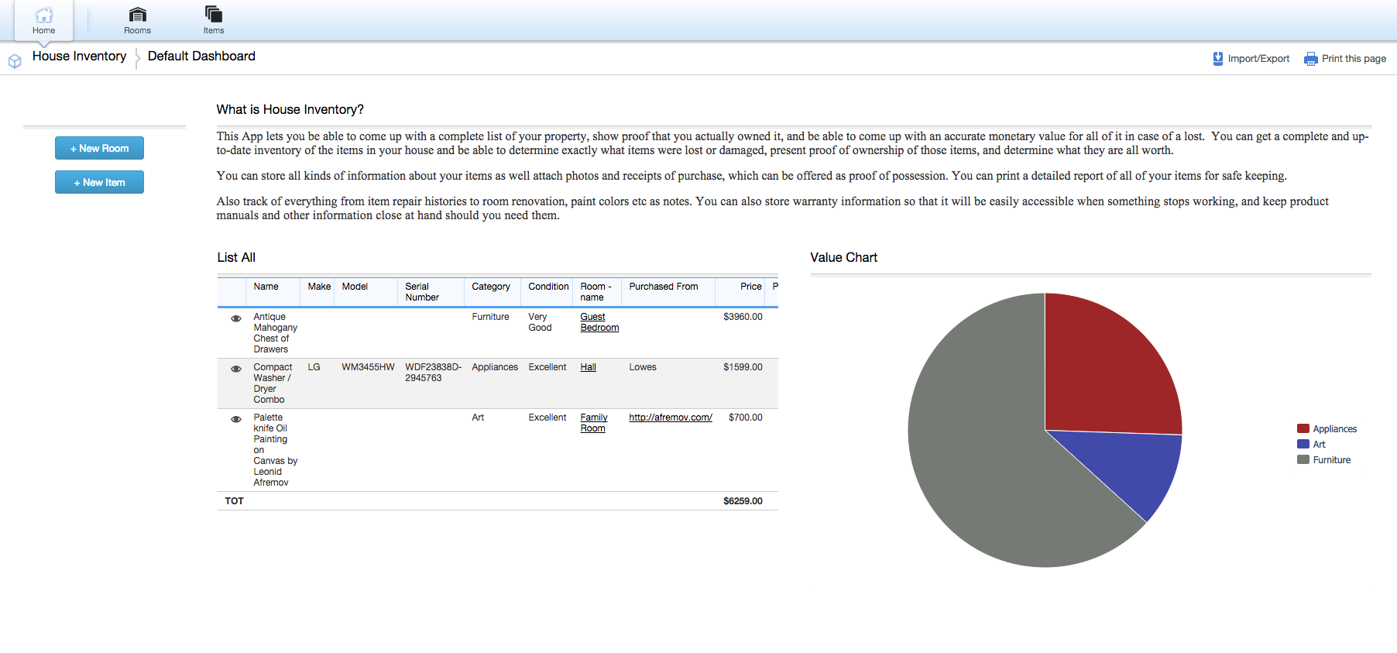Click the red Appliances legend swatch
1397x653 pixels.
(x=1303, y=428)
